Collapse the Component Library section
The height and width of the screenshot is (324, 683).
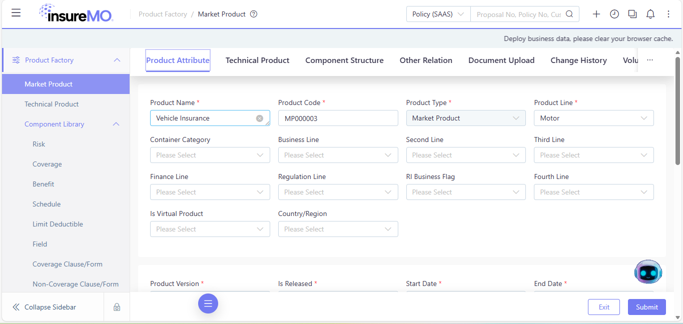click(x=116, y=124)
